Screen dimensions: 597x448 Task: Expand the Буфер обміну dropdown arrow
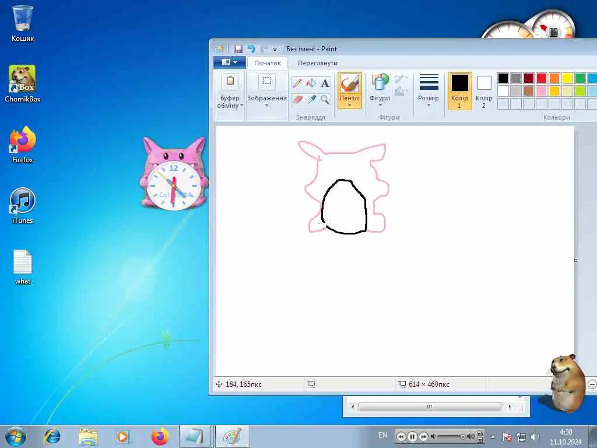click(x=241, y=106)
